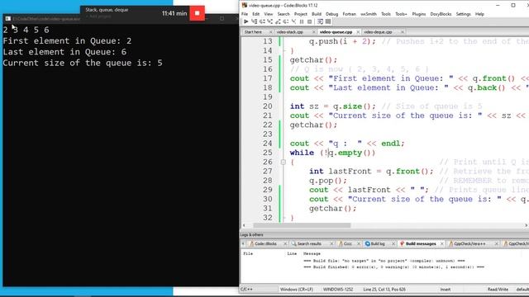Click the Code::Blocks app icon in title bar

pos(245,5)
